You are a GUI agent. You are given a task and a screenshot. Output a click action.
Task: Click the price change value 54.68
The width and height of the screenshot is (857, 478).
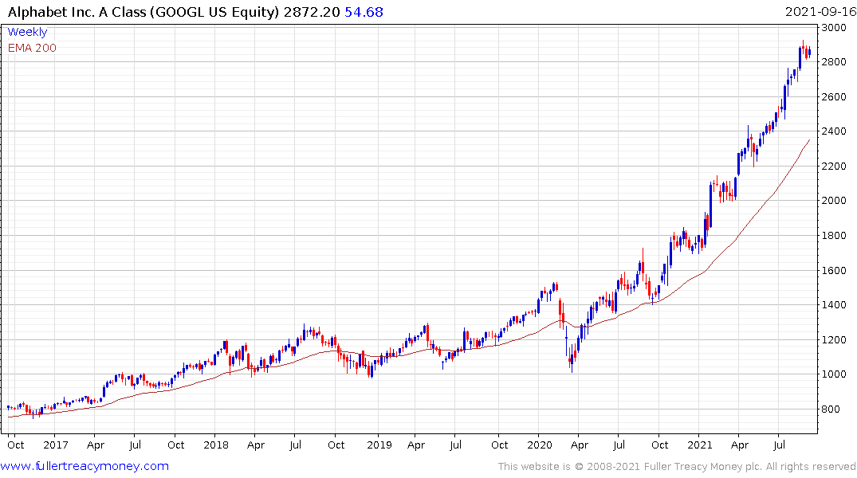tap(364, 12)
